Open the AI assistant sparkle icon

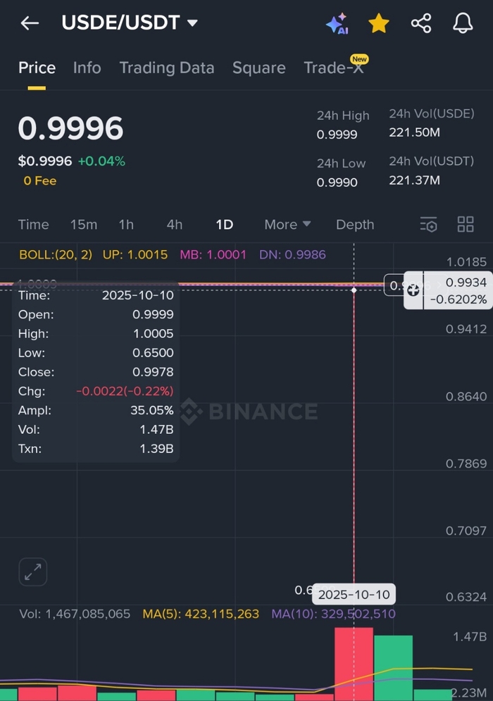337,23
